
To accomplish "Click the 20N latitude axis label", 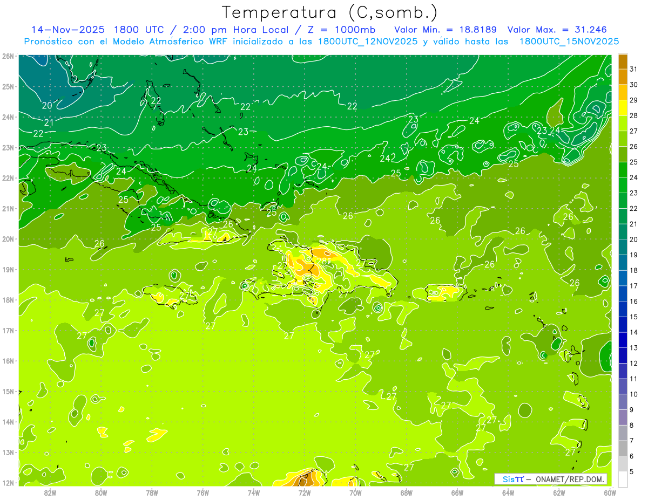I will pyautogui.click(x=7, y=238).
